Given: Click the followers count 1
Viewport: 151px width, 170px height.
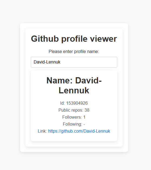Looking at the screenshot, I should (84, 117).
